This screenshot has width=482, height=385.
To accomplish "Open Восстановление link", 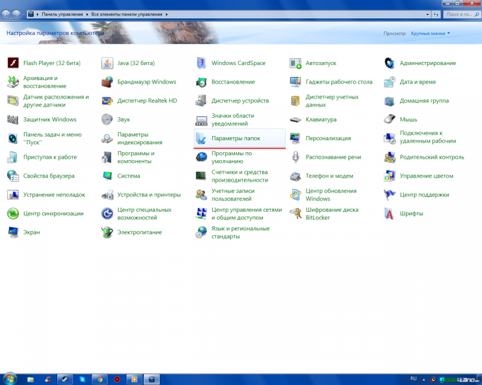I will tap(233, 82).
